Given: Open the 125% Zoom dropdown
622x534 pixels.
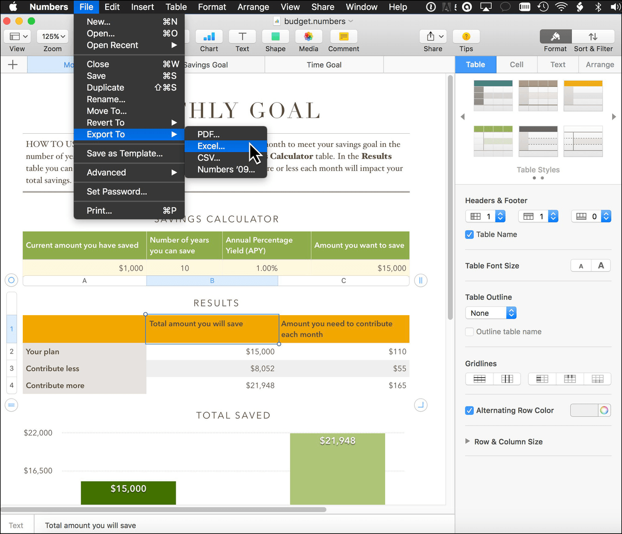Looking at the screenshot, I should pos(53,37).
